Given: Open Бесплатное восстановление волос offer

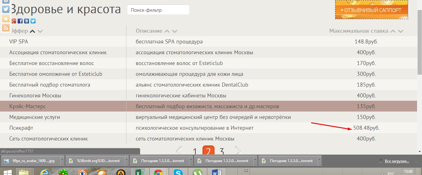Looking at the screenshot, I should point(52,63).
